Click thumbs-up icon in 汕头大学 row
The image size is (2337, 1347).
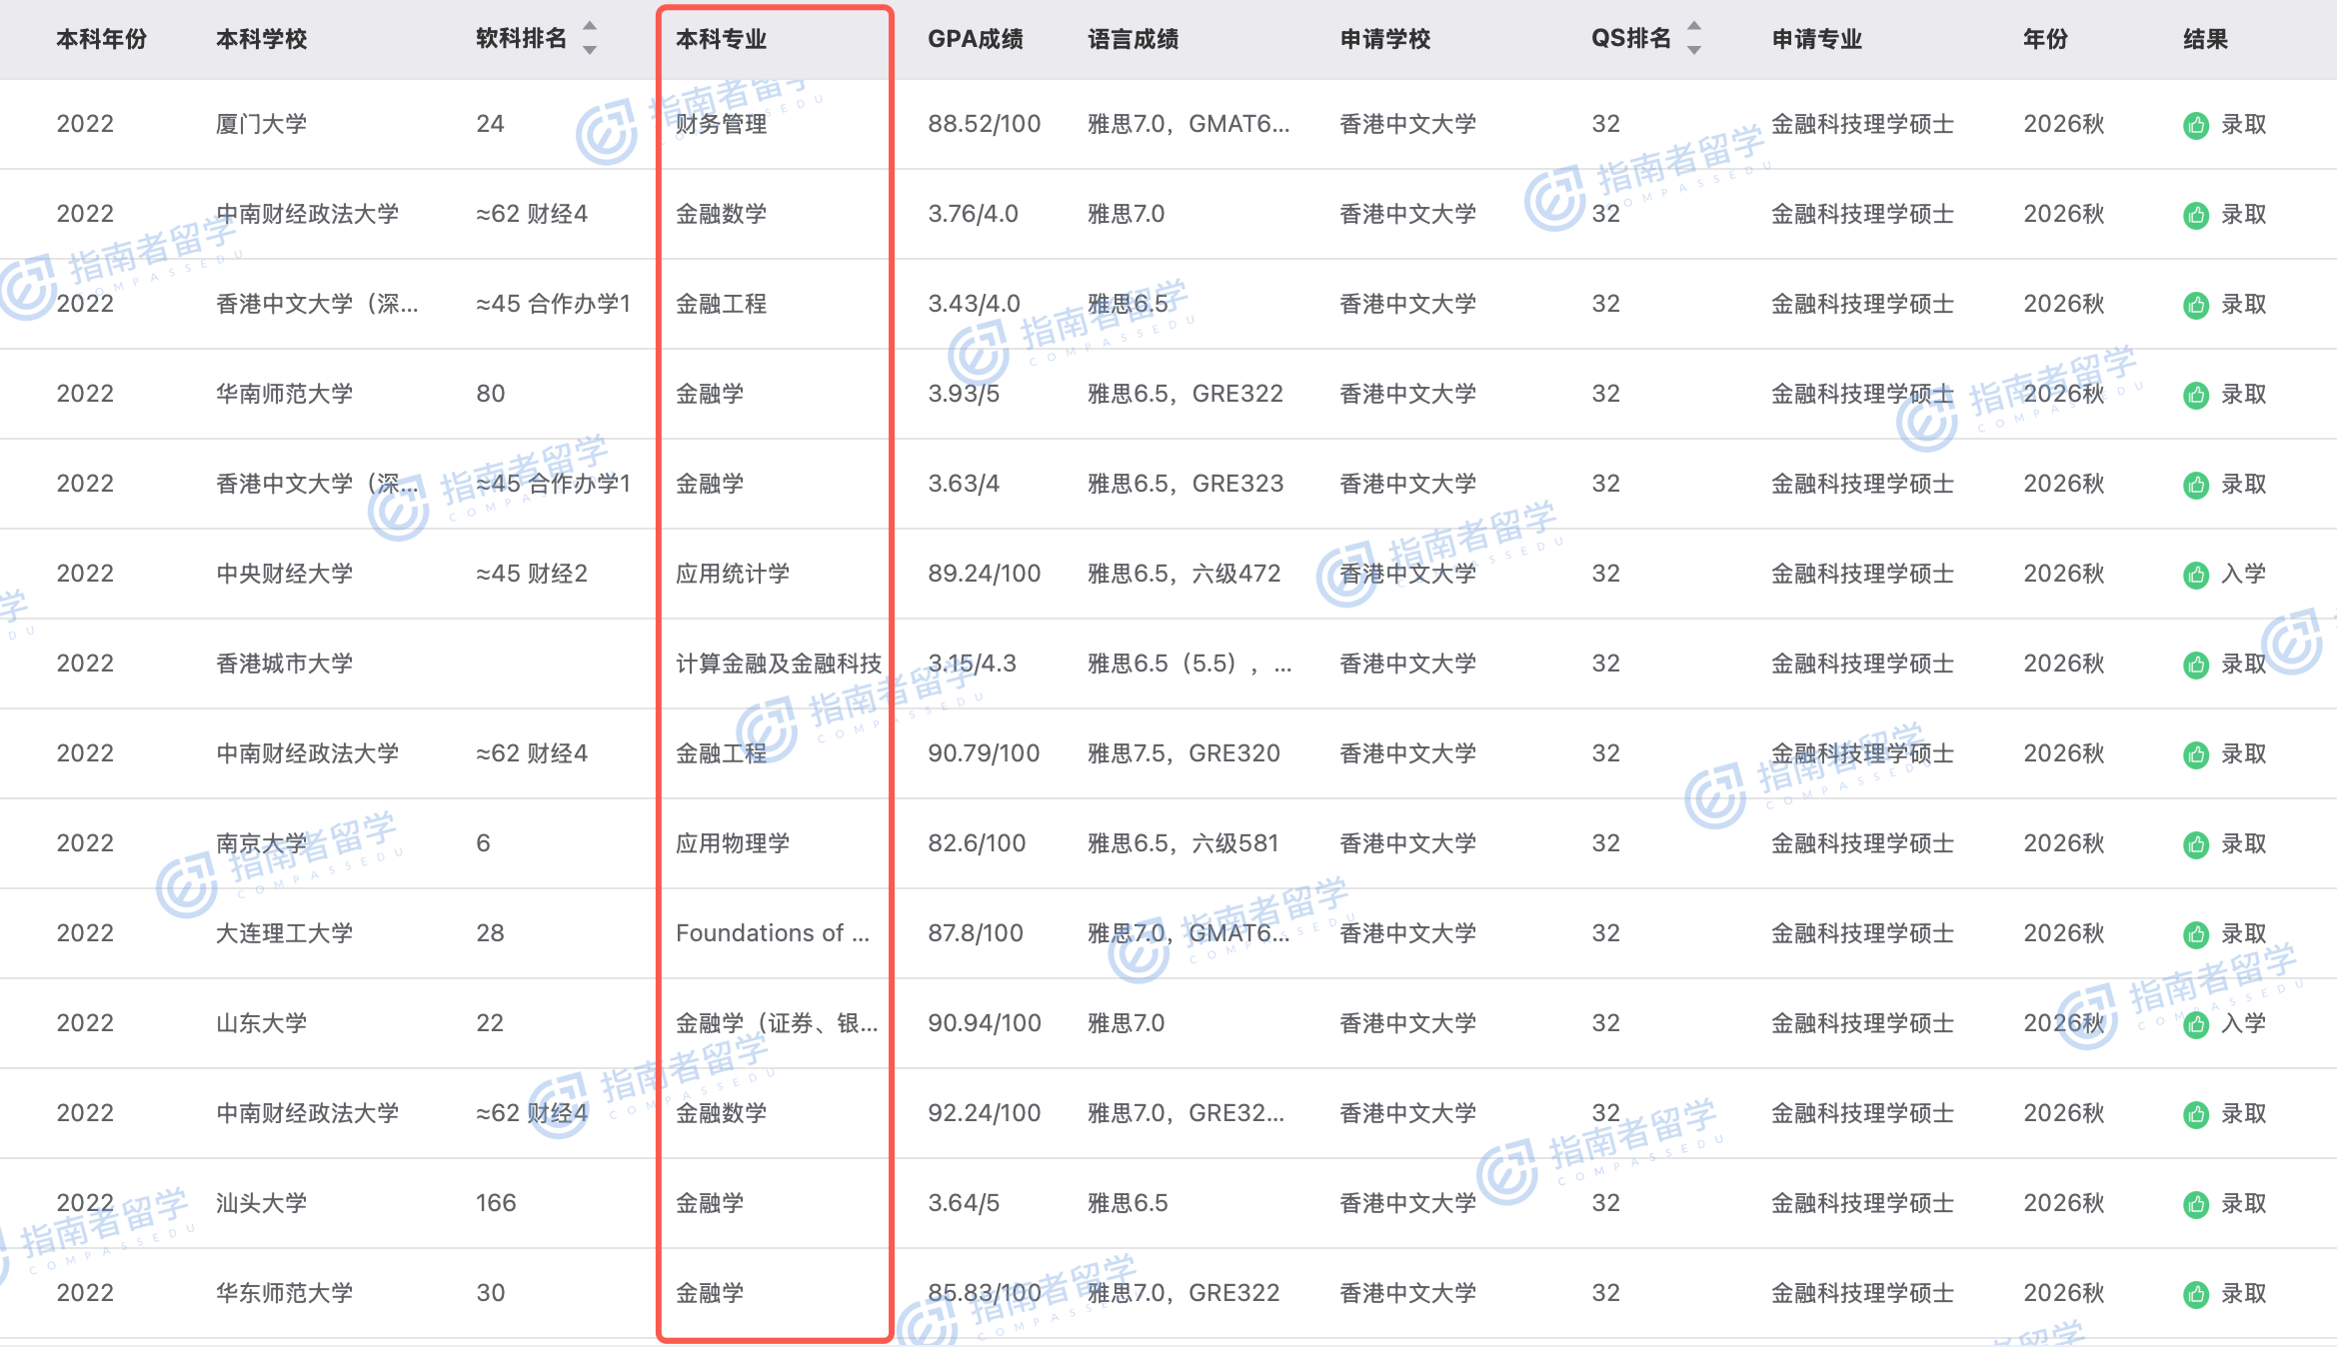[x=2195, y=1204]
